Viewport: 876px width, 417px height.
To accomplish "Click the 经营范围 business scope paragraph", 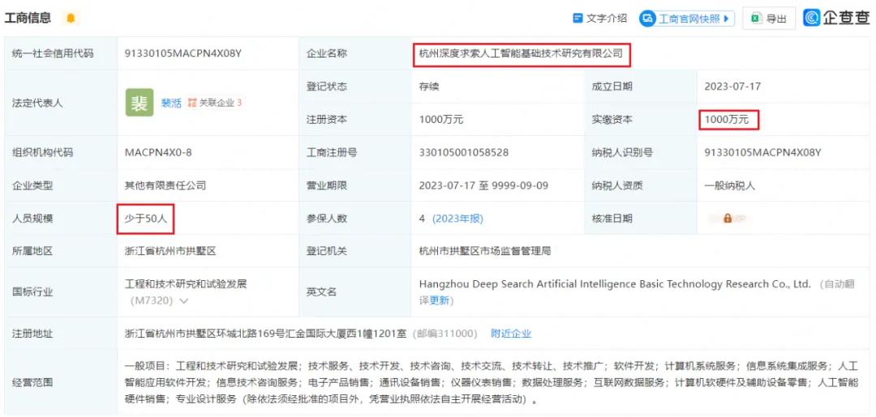I will click(x=491, y=383).
